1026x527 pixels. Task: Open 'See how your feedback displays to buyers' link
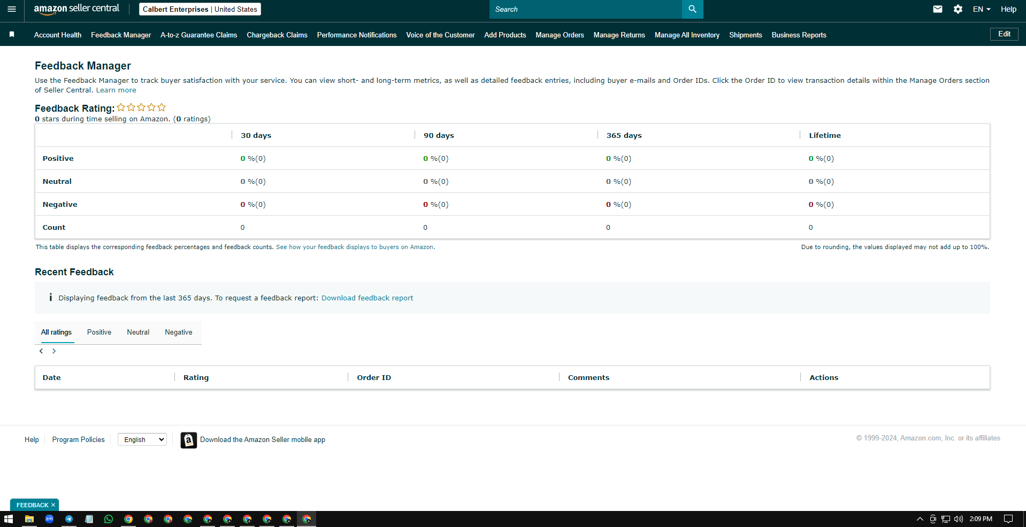[x=355, y=247]
